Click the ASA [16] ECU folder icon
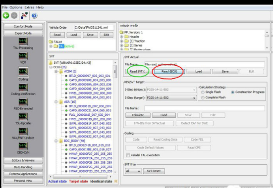 (61, 102)
